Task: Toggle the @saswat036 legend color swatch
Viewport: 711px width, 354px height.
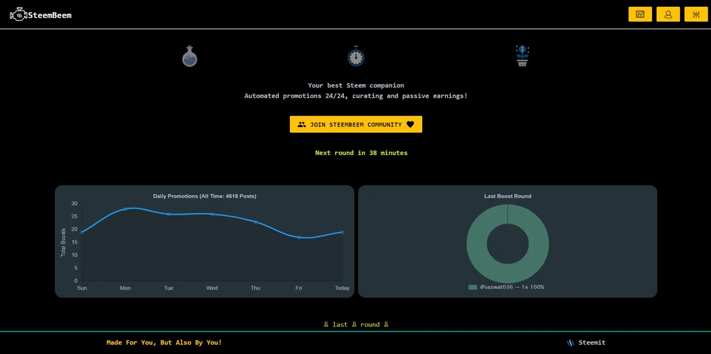Action: click(473, 287)
